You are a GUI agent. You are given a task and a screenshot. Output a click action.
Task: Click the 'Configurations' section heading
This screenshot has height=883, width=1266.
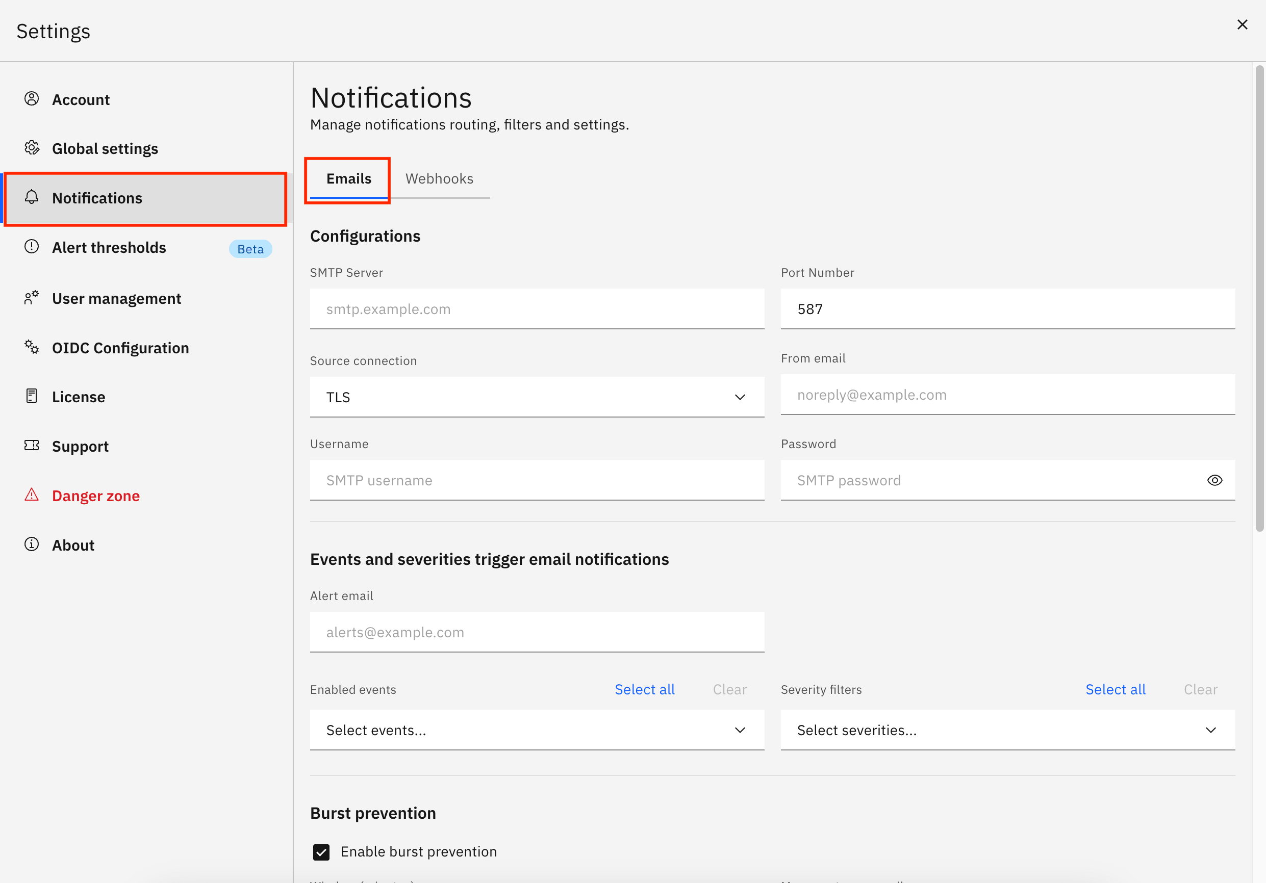(365, 236)
